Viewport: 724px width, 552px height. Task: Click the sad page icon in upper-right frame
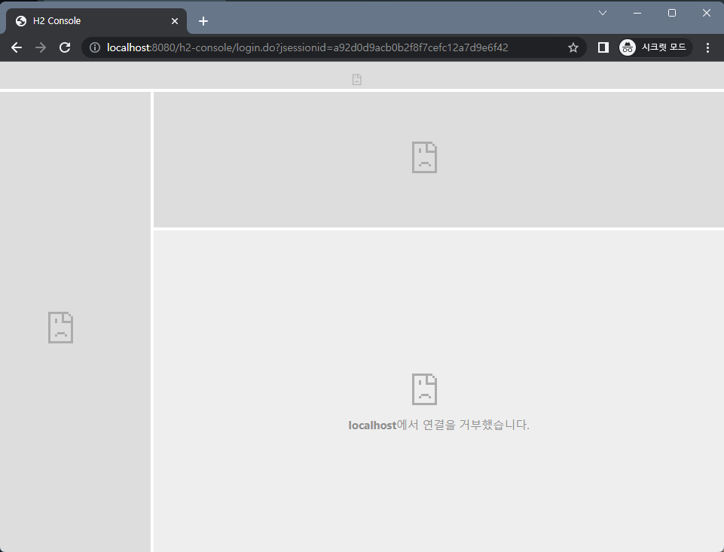click(424, 157)
